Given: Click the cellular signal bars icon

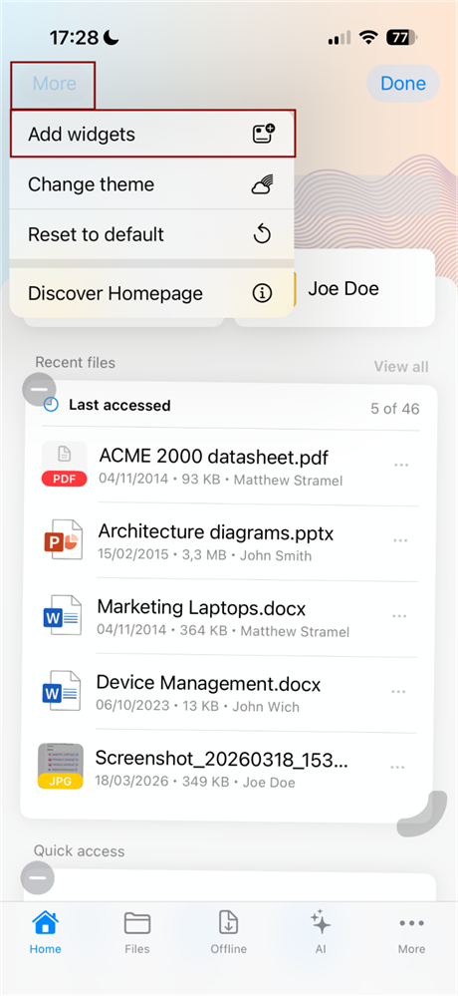Looking at the screenshot, I should 340,39.
